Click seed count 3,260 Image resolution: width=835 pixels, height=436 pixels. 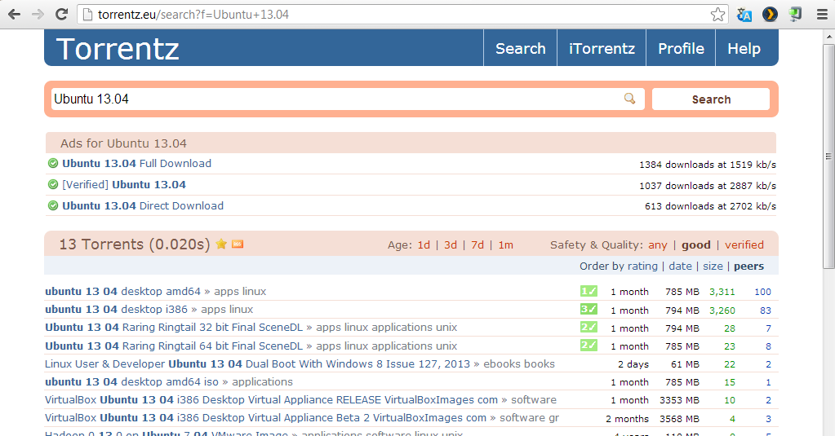pyautogui.click(x=722, y=310)
